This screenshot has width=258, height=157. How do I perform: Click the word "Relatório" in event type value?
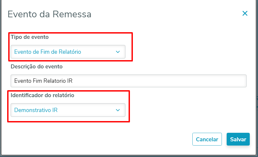[x=70, y=52]
